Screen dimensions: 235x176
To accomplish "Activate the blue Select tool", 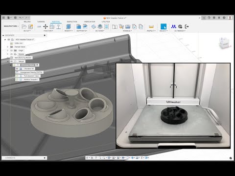I will 164,26.
